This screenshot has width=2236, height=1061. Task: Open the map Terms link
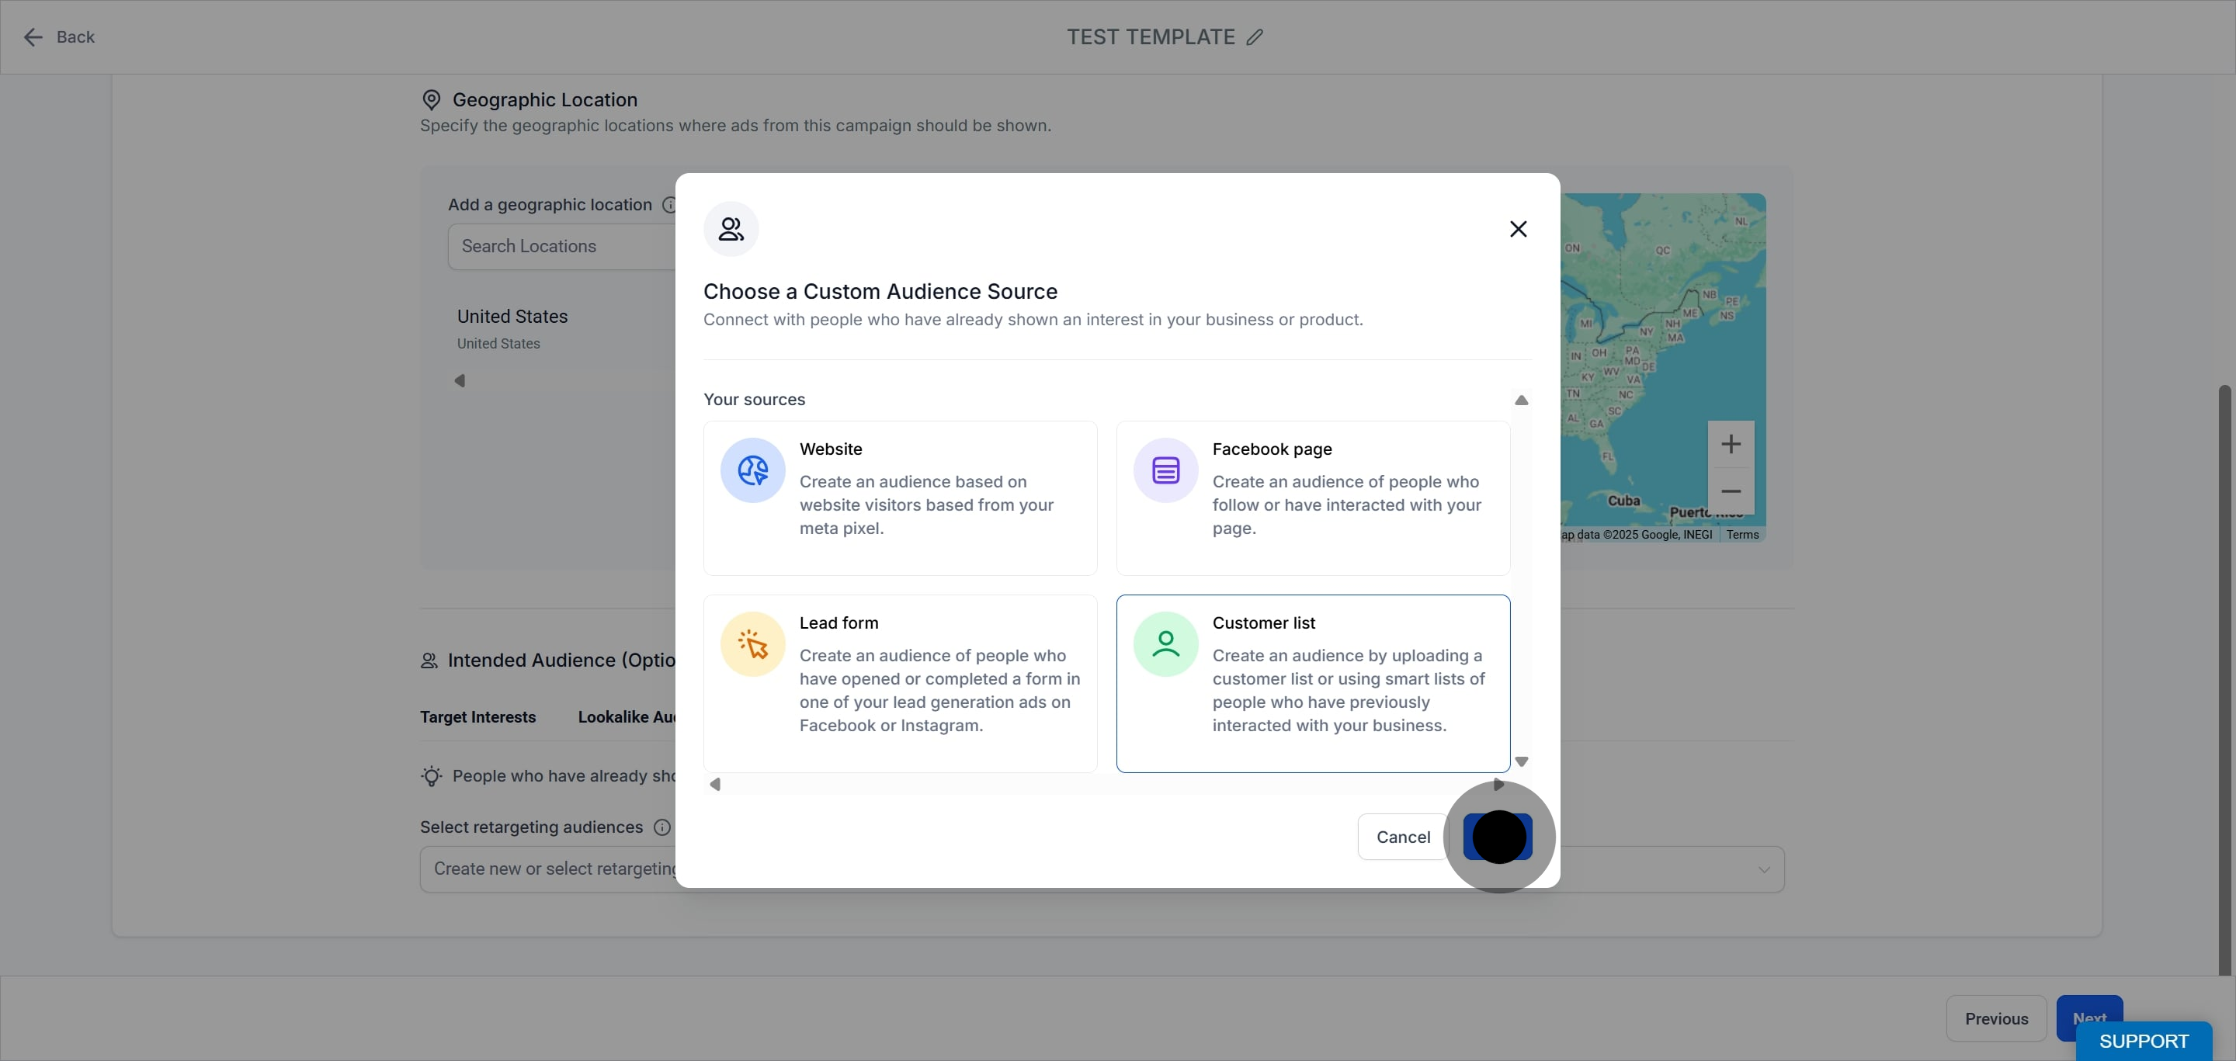click(1742, 535)
